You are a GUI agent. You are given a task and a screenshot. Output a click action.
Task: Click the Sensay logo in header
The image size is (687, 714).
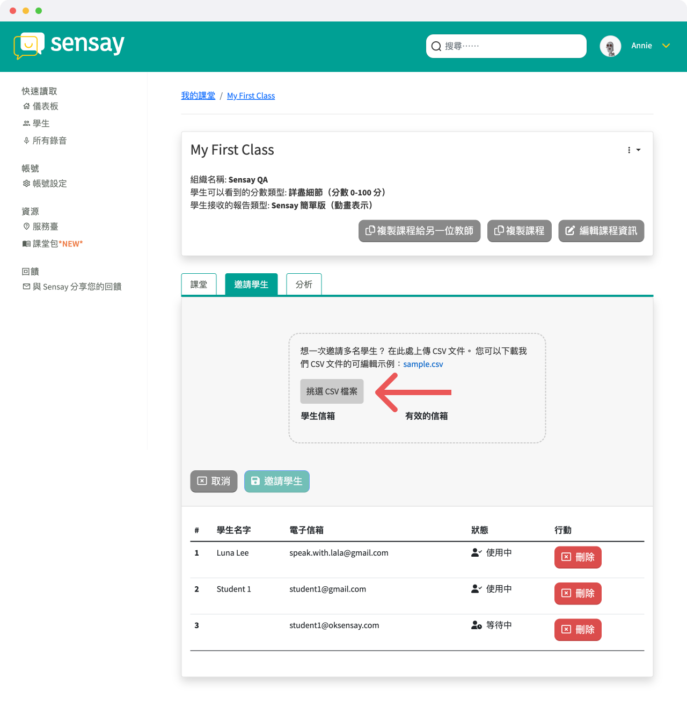(x=69, y=45)
